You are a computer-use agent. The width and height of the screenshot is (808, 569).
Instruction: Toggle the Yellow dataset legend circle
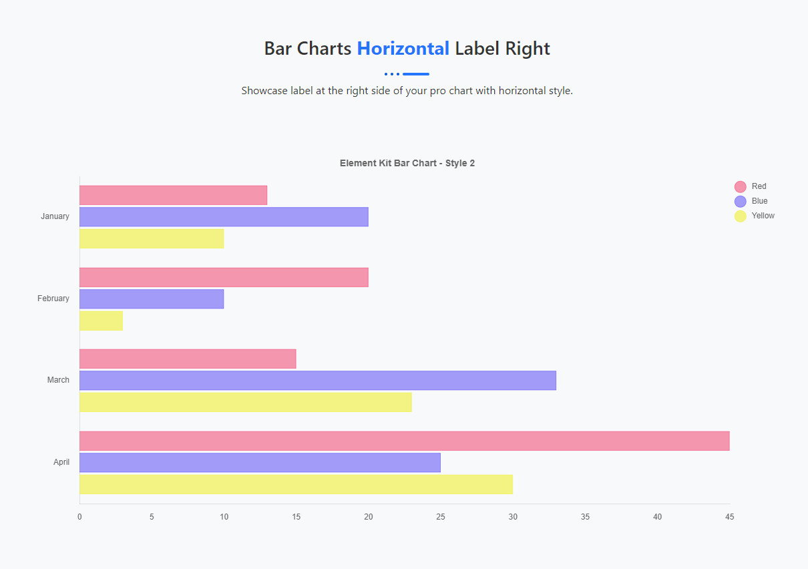pos(740,216)
